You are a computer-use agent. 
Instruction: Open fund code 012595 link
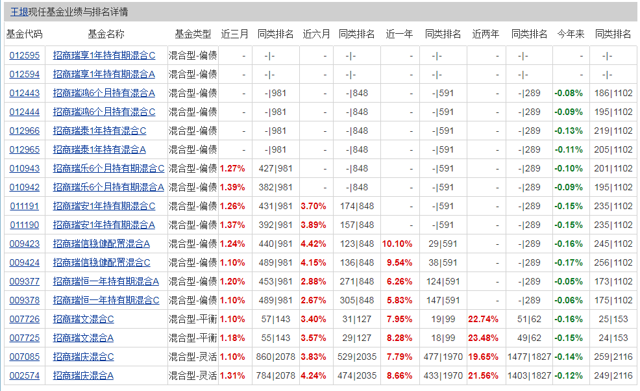25,56
